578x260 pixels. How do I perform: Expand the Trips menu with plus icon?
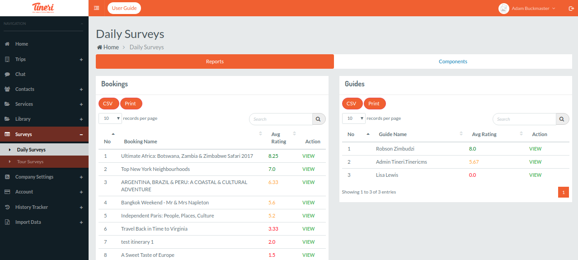tap(81, 59)
